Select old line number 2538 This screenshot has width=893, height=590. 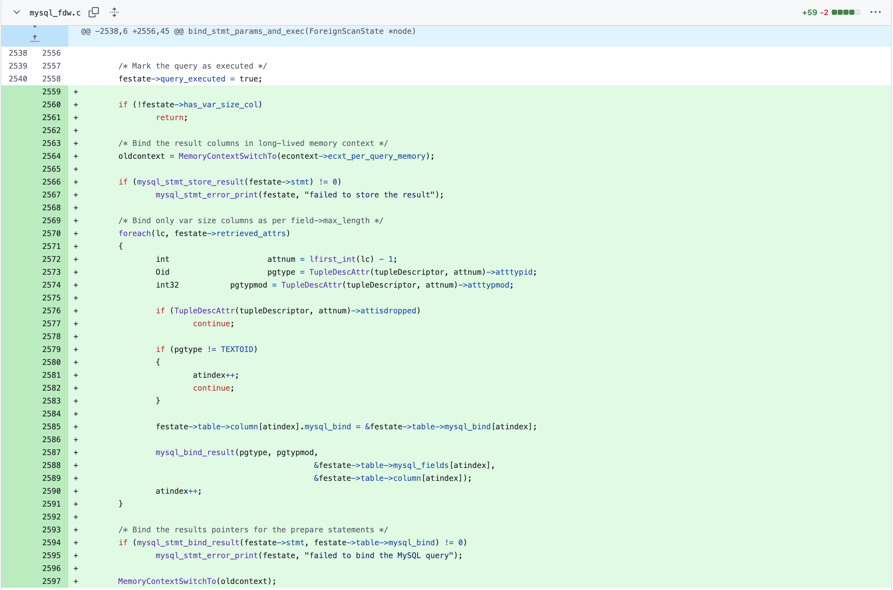pos(18,53)
